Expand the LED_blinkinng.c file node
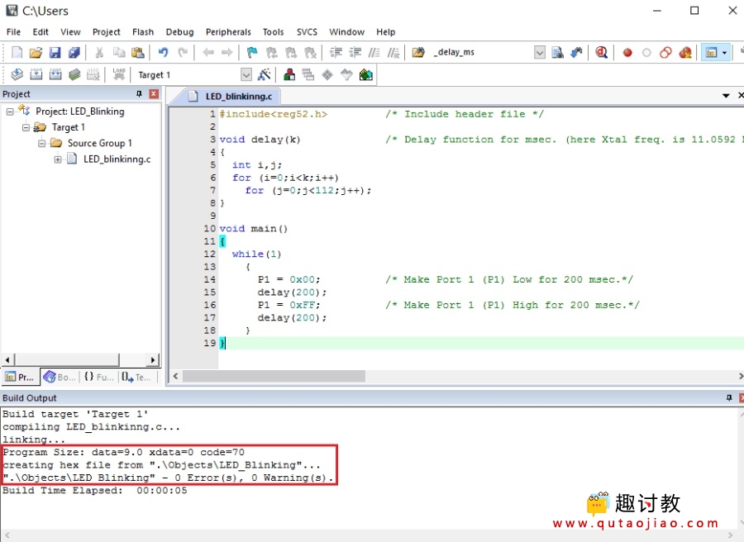 [x=57, y=159]
